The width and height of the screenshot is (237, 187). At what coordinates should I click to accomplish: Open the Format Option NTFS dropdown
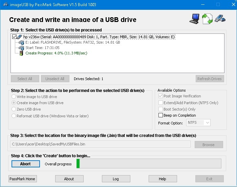point(198,122)
